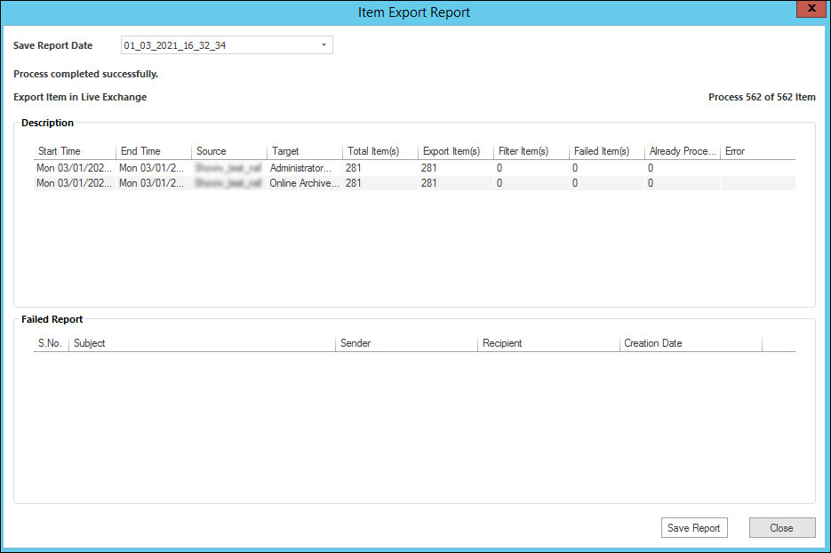Viewport: 831px width, 553px height.
Task: Click the Sender column header
Action: tap(406, 343)
